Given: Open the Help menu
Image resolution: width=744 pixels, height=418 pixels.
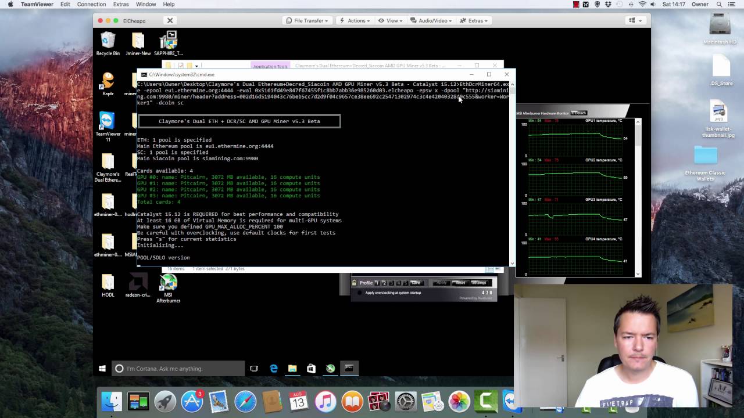Looking at the screenshot, I should pyautogui.click(x=169, y=4).
